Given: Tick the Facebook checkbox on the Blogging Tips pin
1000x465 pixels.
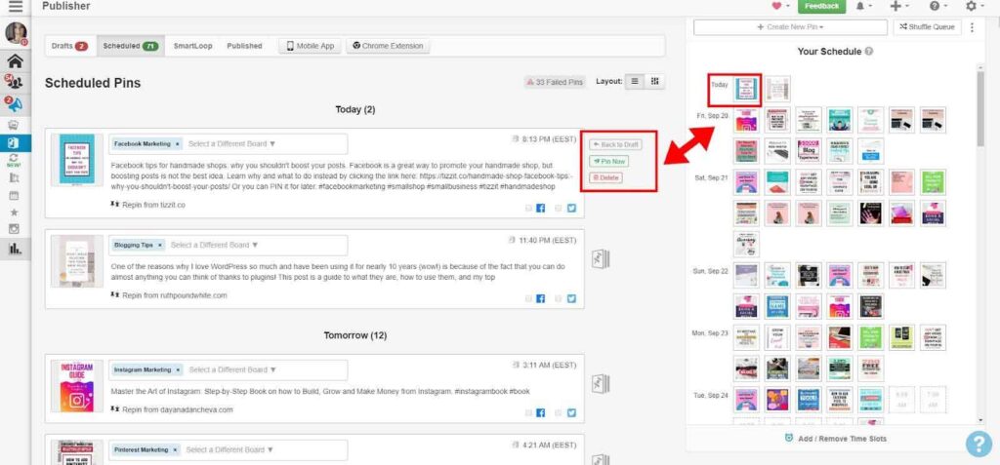Looking at the screenshot, I should coord(528,298).
